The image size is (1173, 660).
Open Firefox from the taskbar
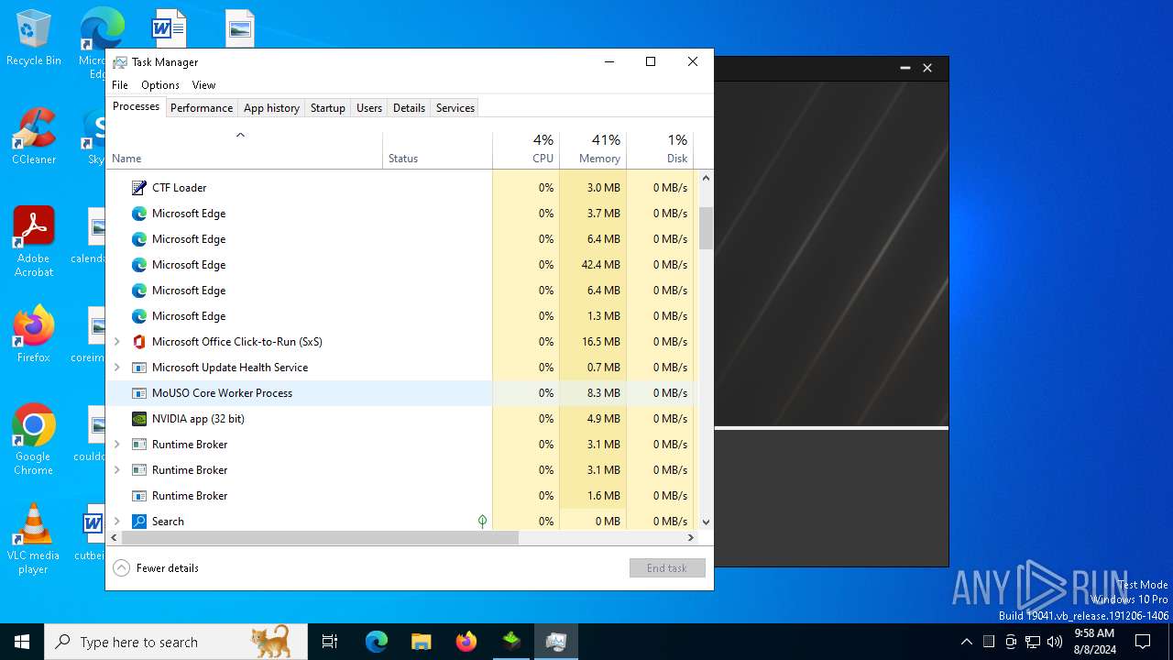(466, 642)
